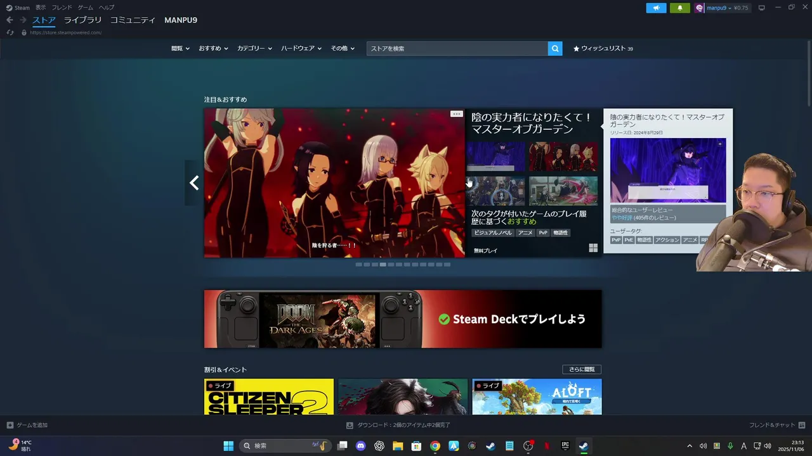Open the 表示 menu
The image size is (812, 456).
(x=41, y=8)
